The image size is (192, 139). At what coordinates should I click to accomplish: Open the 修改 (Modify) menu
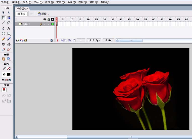49,2
